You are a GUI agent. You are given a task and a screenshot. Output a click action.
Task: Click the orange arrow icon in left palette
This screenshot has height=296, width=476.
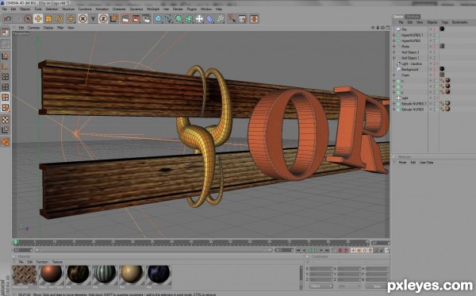pyautogui.click(x=6, y=141)
